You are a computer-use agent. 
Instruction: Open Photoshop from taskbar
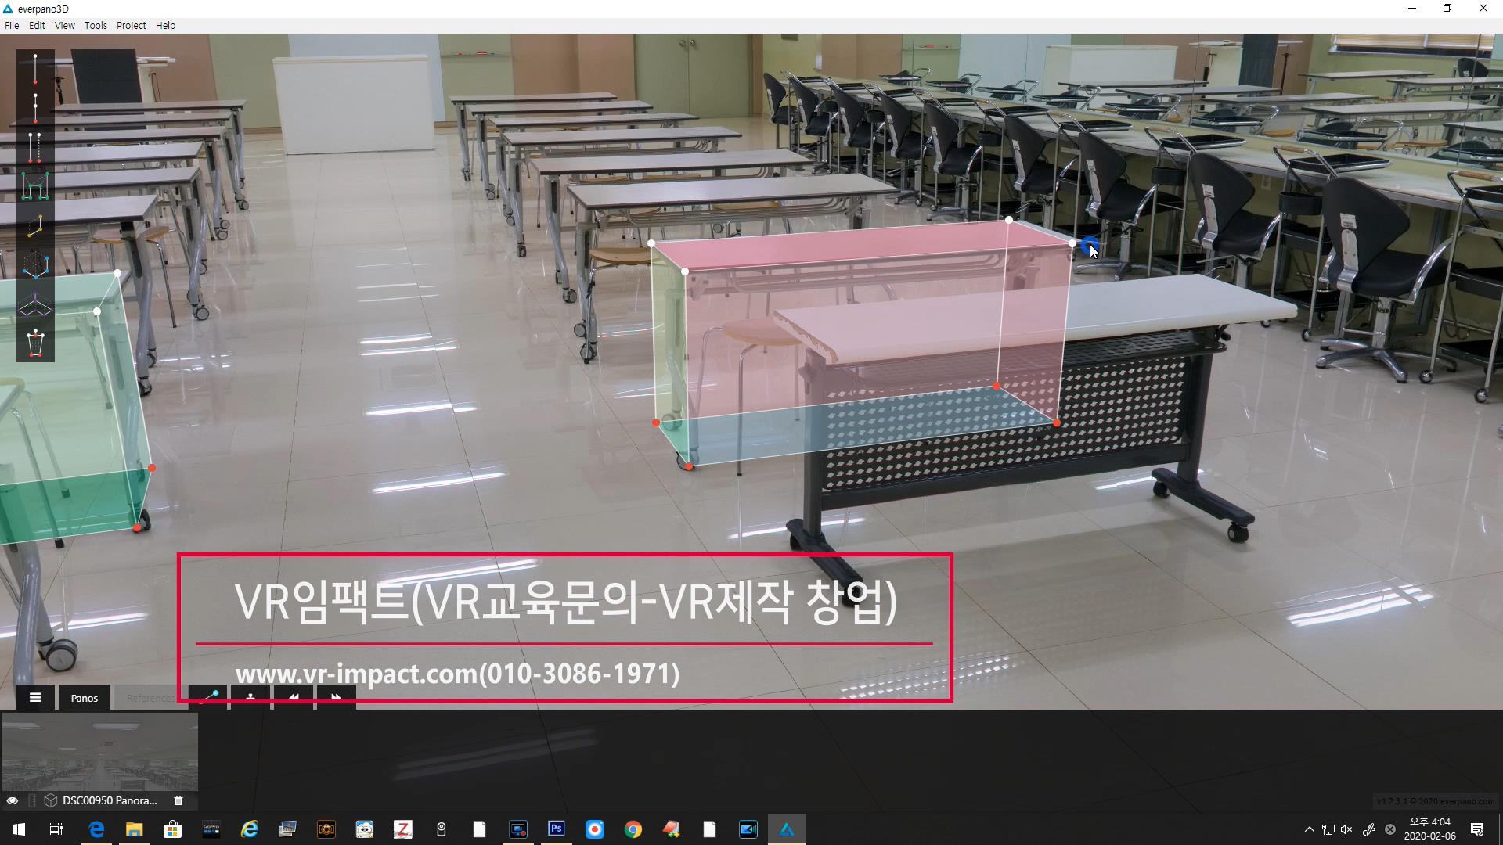557,829
